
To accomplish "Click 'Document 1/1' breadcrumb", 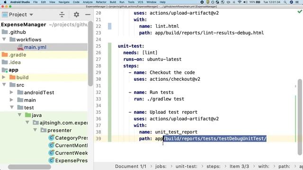I will [x=131, y=166].
